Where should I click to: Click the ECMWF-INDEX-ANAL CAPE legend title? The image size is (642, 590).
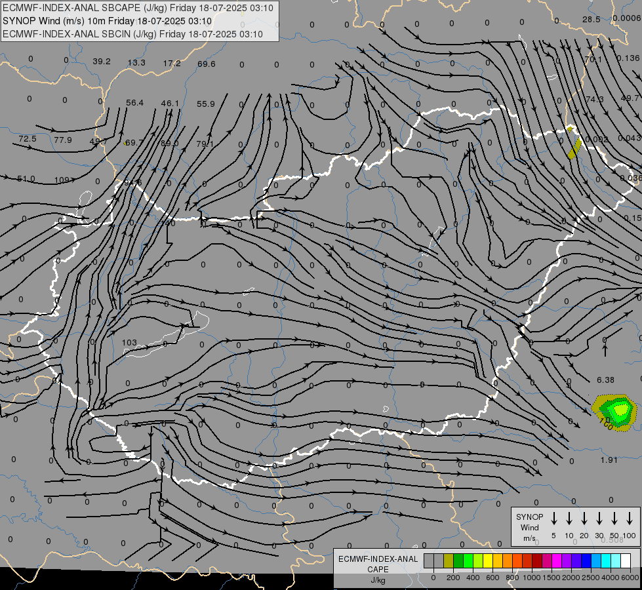(378, 569)
